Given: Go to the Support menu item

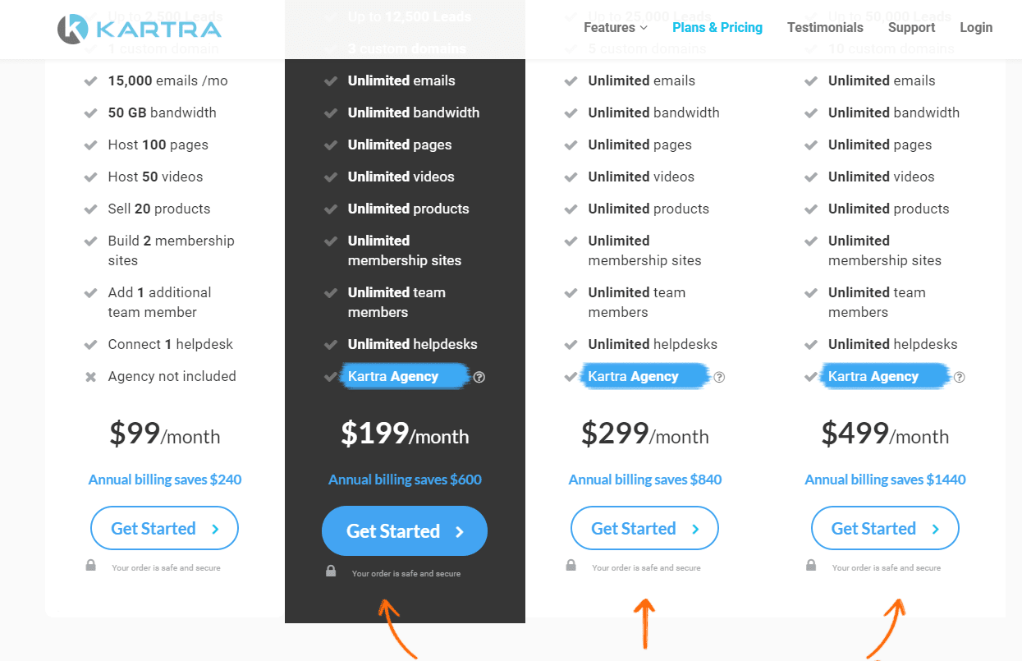Looking at the screenshot, I should (911, 28).
